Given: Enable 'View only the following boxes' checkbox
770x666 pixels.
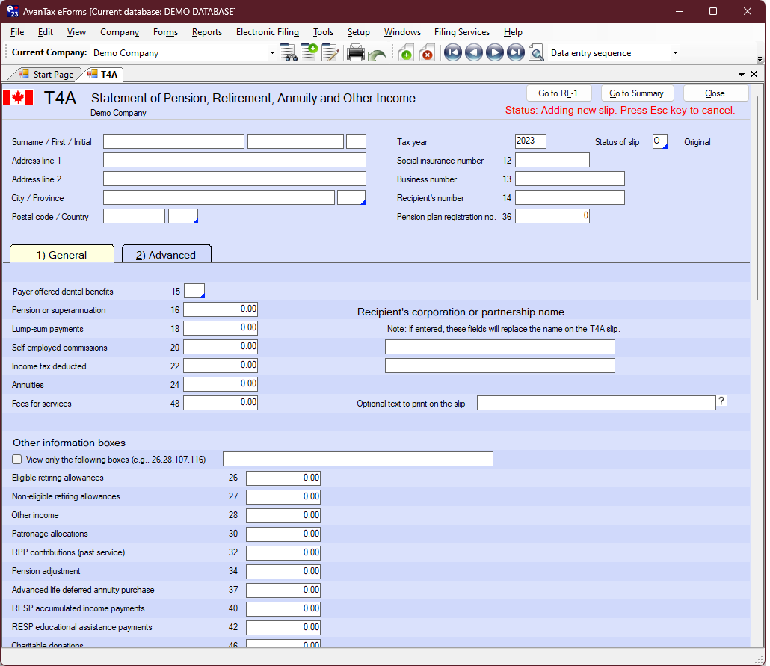Looking at the screenshot, I should click(17, 460).
